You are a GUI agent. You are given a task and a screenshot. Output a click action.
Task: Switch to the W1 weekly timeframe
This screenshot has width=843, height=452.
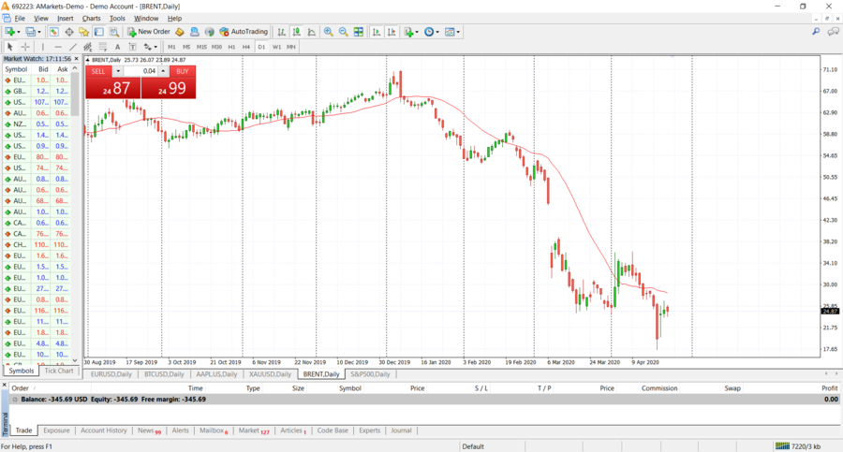[276, 47]
